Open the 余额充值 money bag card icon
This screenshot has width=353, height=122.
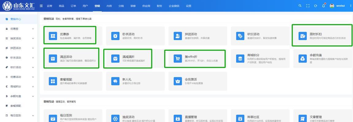pyautogui.click(x=303, y=59)
